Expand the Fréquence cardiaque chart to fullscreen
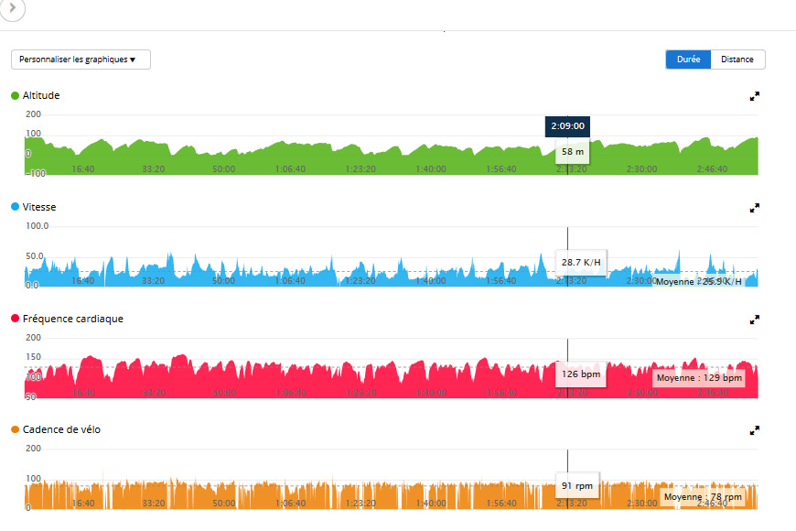The image size is (796, 531). [755, 320]
